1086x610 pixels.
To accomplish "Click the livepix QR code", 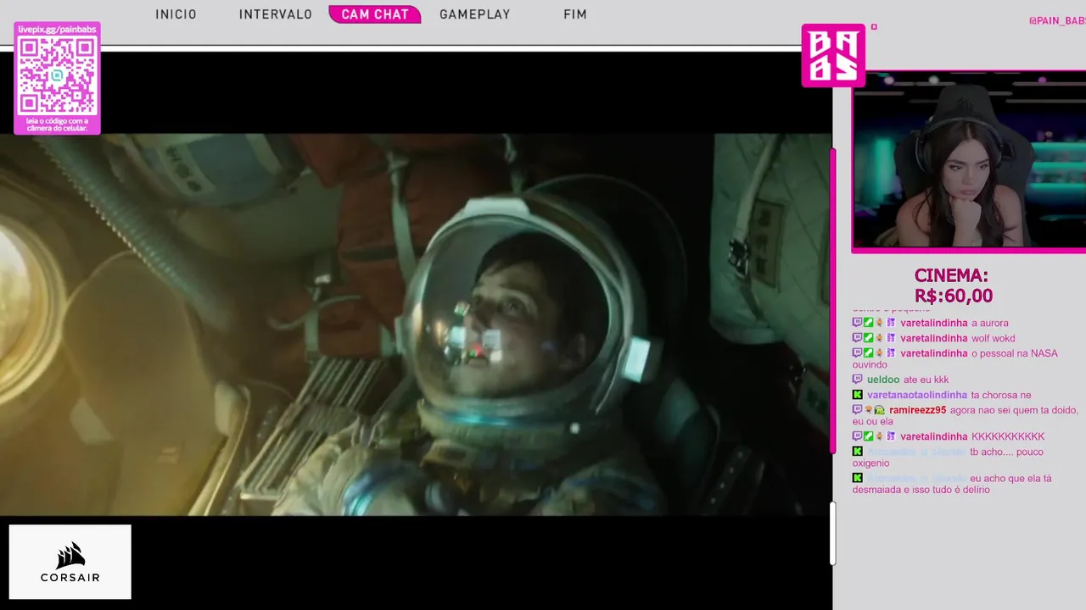I will point(57,76).
